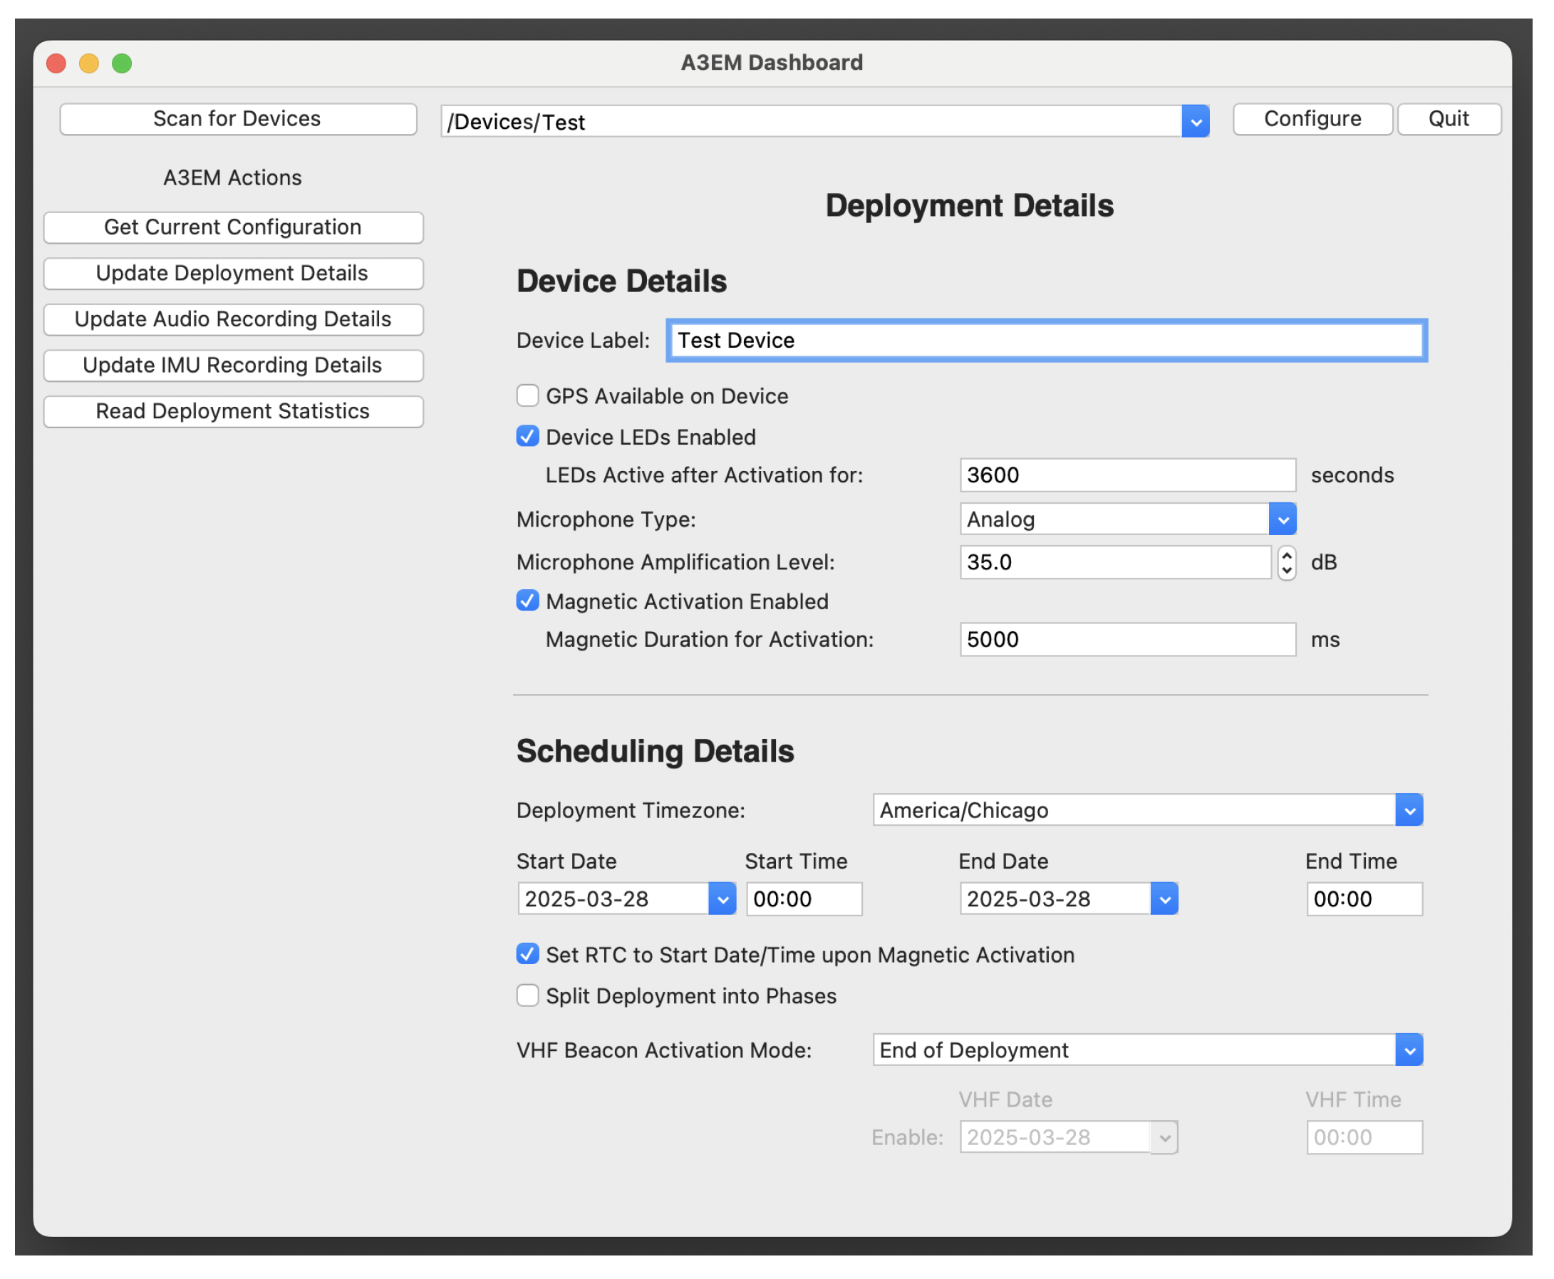1554x1279 pixels.
Task: Select Get Current Configuration action
Action: 234,228
